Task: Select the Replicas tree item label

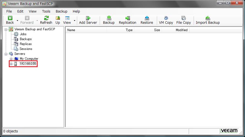Action: [26, 44]
